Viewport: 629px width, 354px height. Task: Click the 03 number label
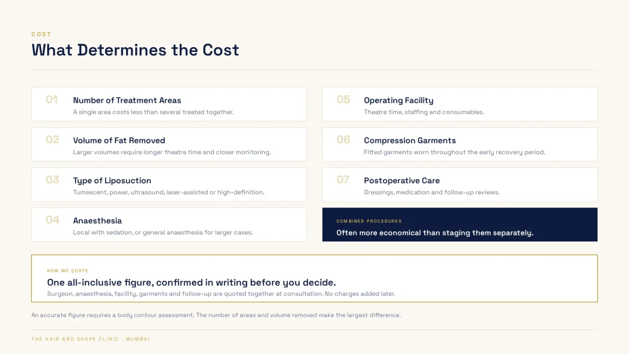(53, 180)
